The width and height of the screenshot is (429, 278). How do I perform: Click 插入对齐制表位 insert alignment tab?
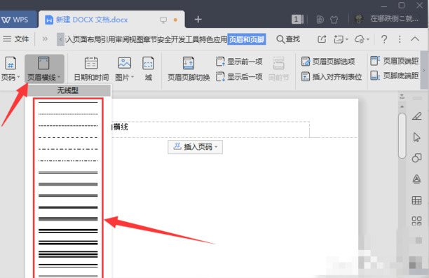[x=332, y=76]
